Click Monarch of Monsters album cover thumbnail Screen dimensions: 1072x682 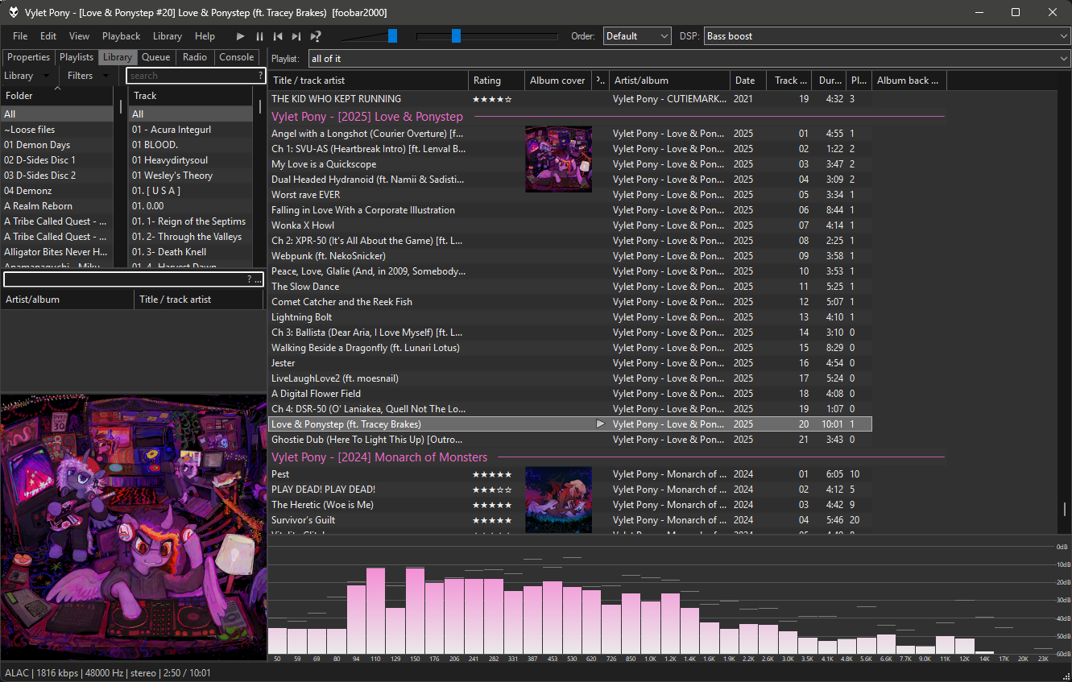558,499
